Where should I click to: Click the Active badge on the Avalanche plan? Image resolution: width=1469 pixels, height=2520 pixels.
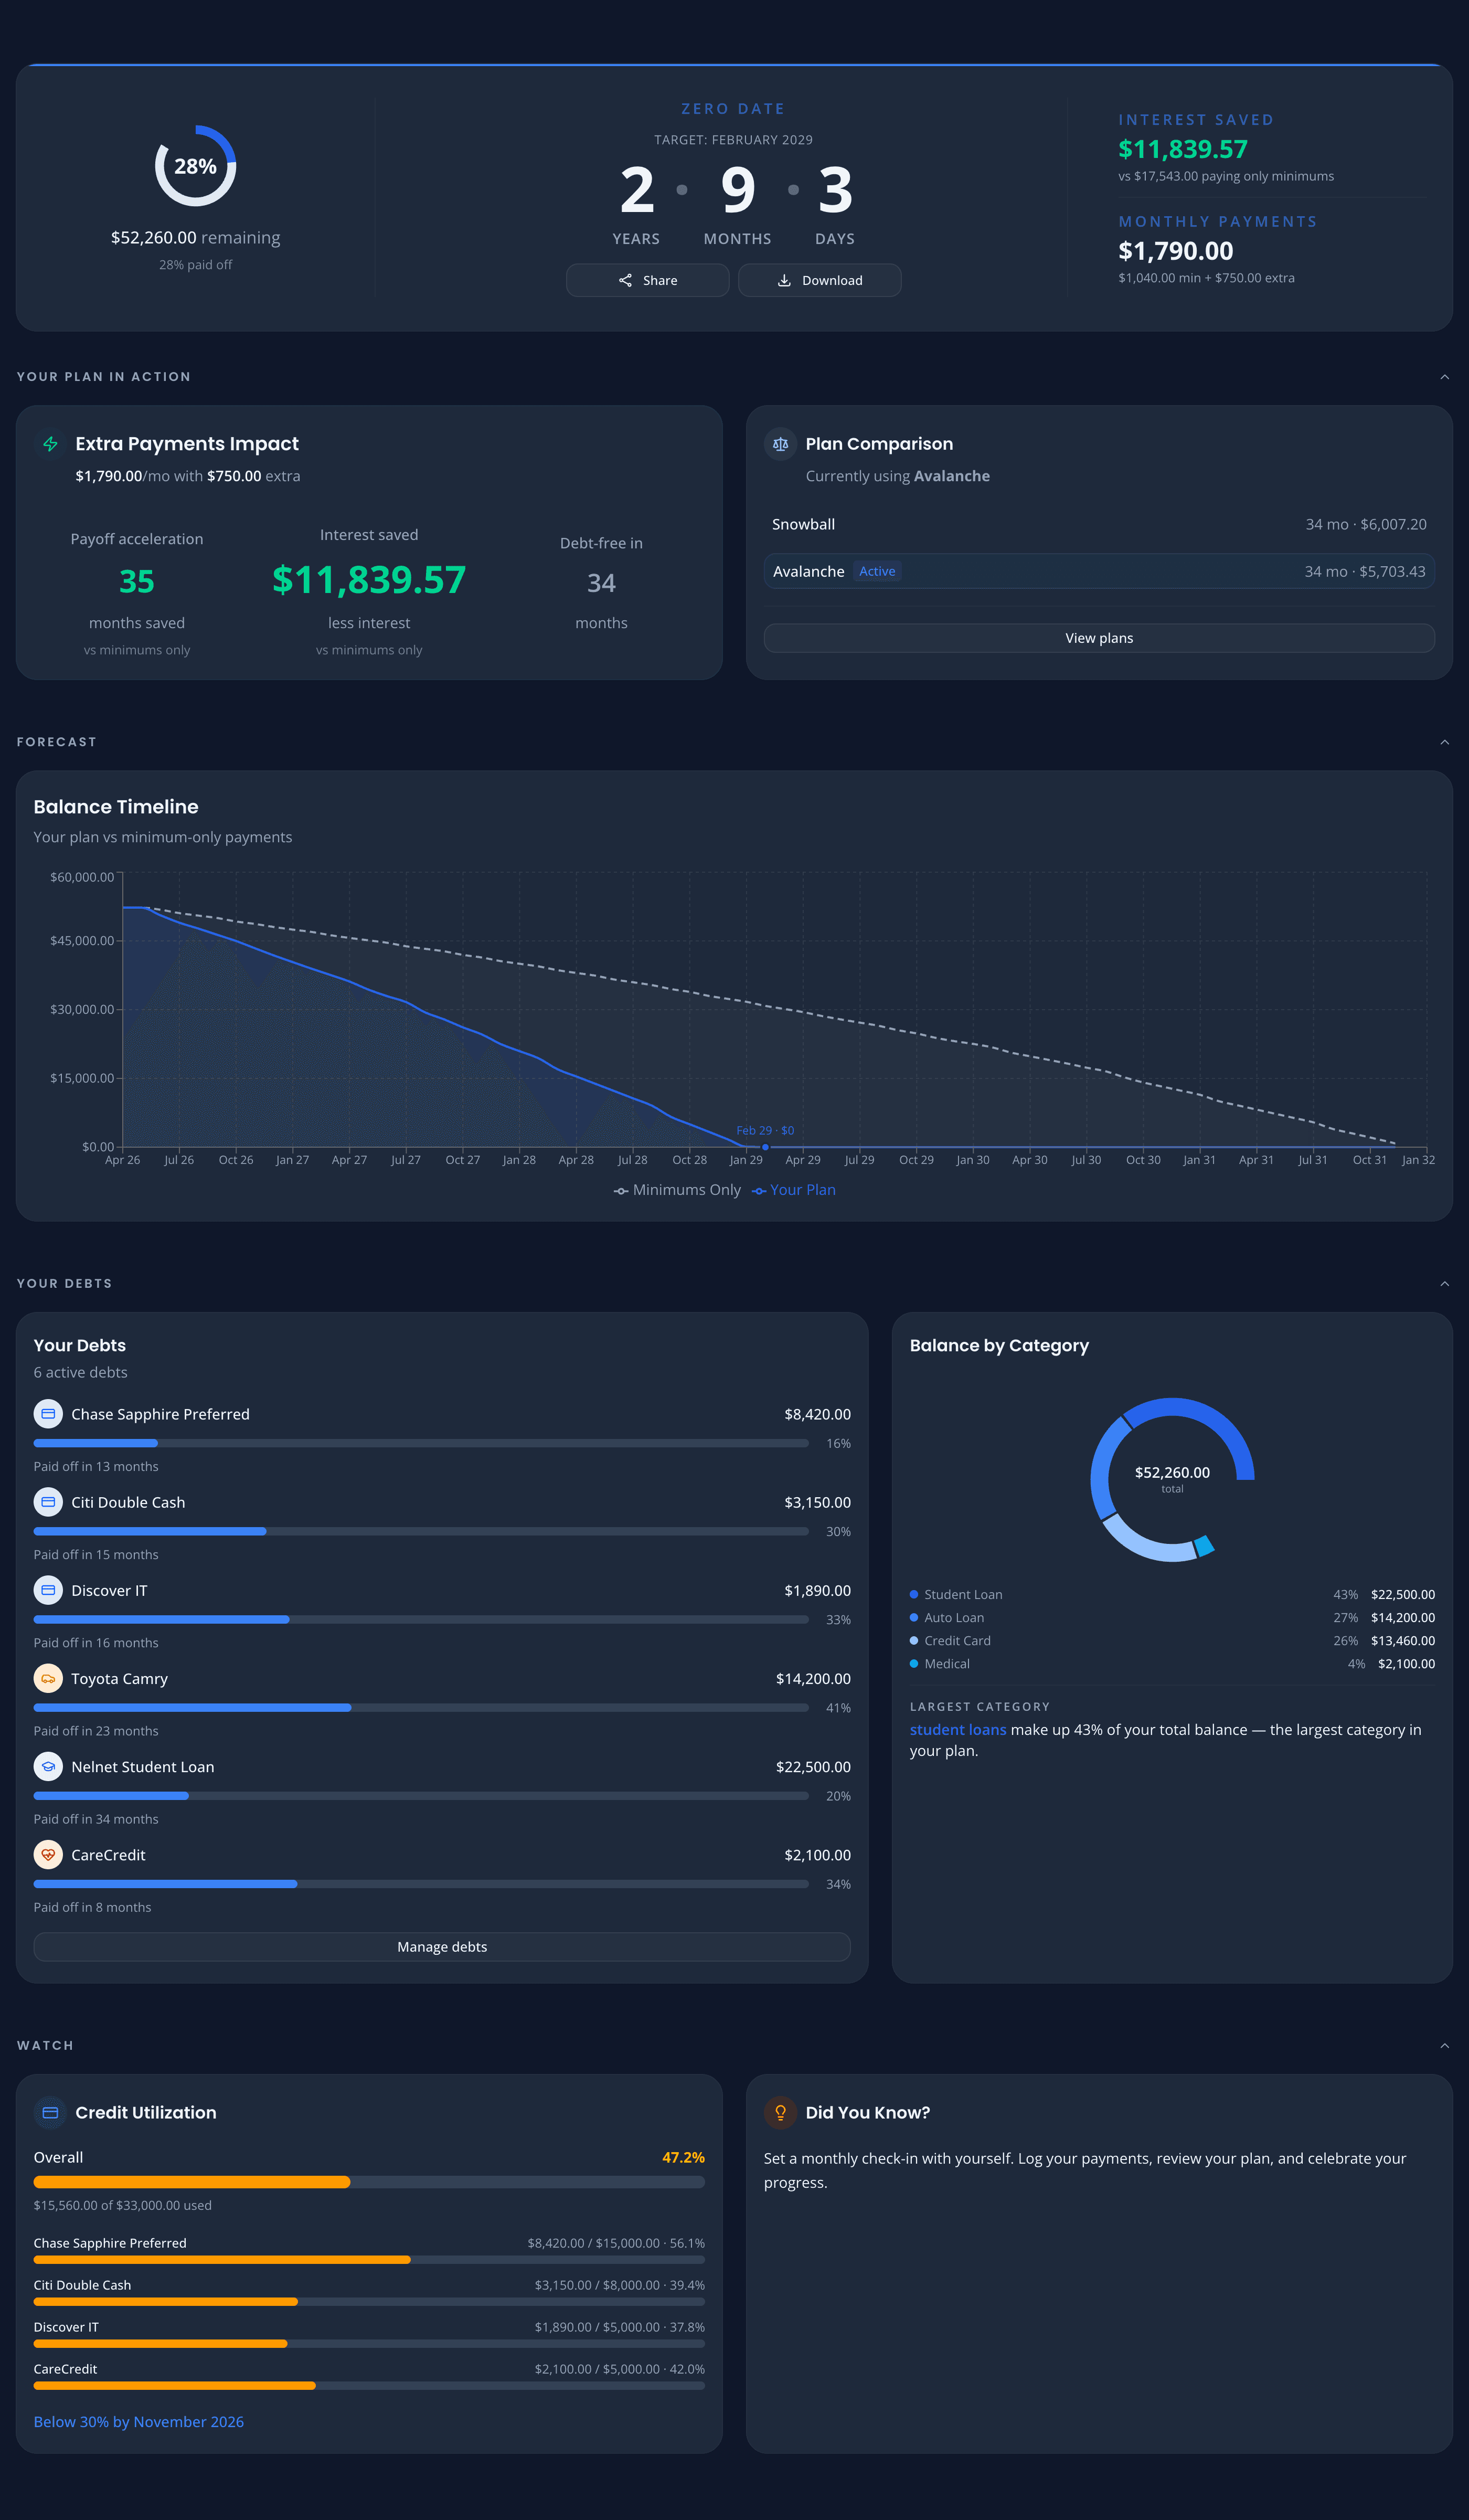(877, 571)
